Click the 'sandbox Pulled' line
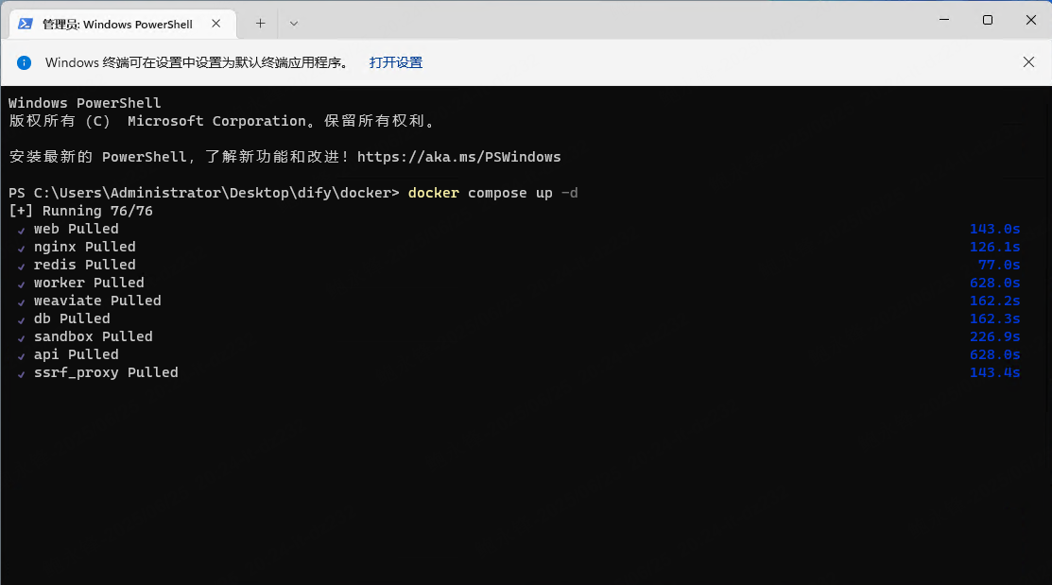 click(94, 336)
